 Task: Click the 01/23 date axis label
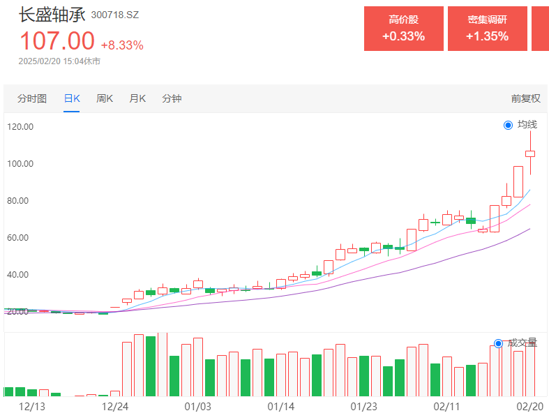363,406
